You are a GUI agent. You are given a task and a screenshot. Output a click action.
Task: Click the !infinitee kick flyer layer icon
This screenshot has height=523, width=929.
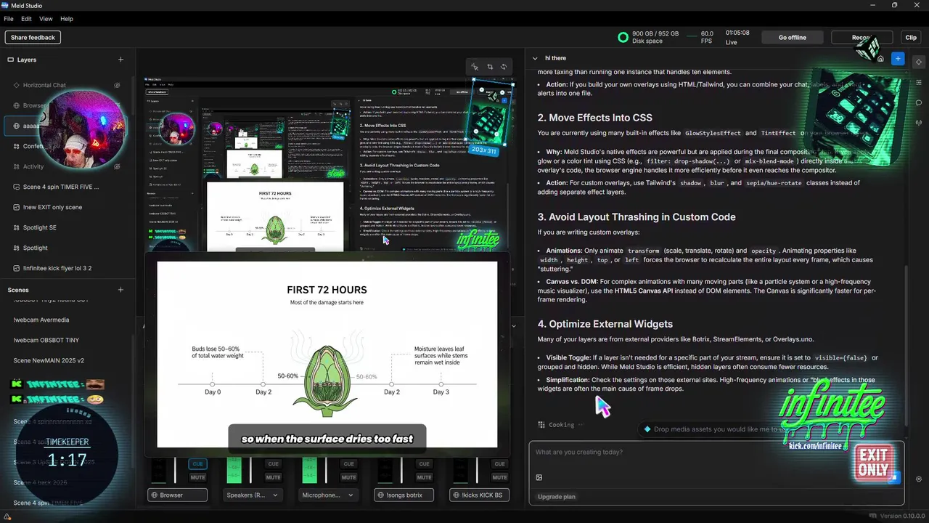[16, 268]
